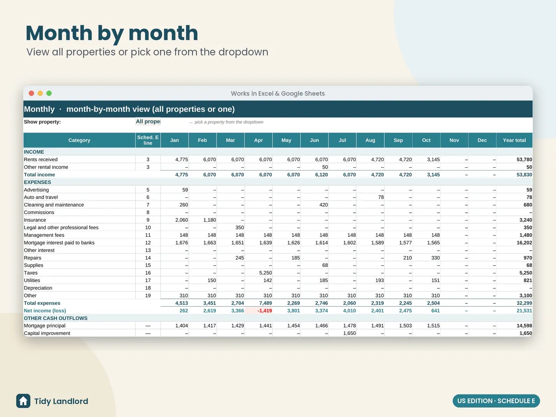Click the Capital improvement row label
Viewport: 556px width, 417px height.
click(x=47, y=333)
